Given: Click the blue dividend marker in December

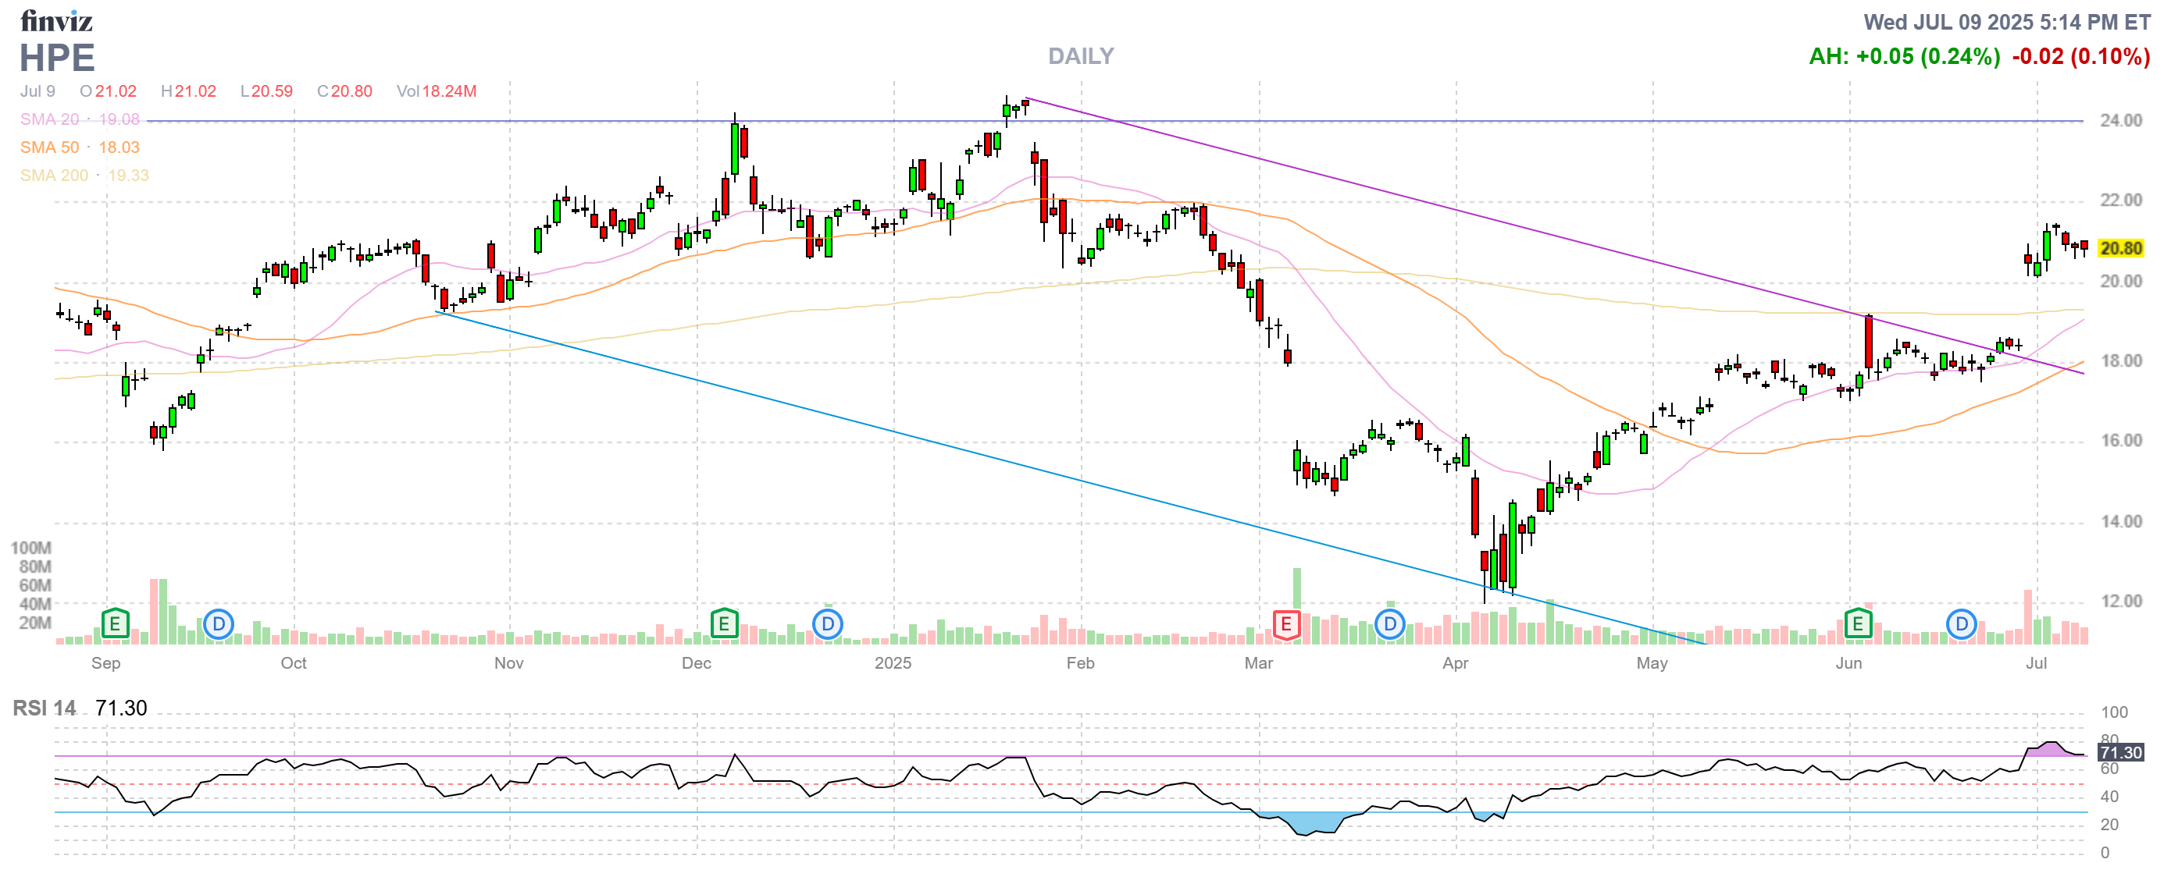Looking at the screenshot, I should click(828, 623).
